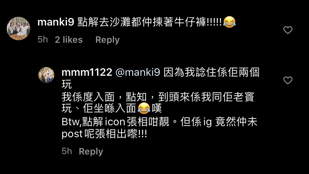Reply to manki9's comment
Viewport: 309px width, 174px height.
[x=107, y=40]
